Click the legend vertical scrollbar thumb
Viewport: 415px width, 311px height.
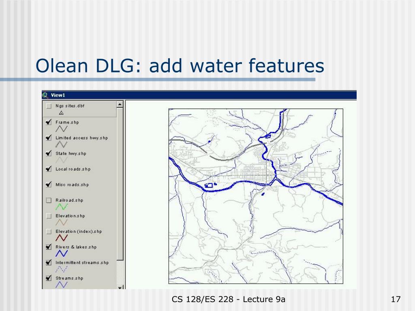click(120, 184)
